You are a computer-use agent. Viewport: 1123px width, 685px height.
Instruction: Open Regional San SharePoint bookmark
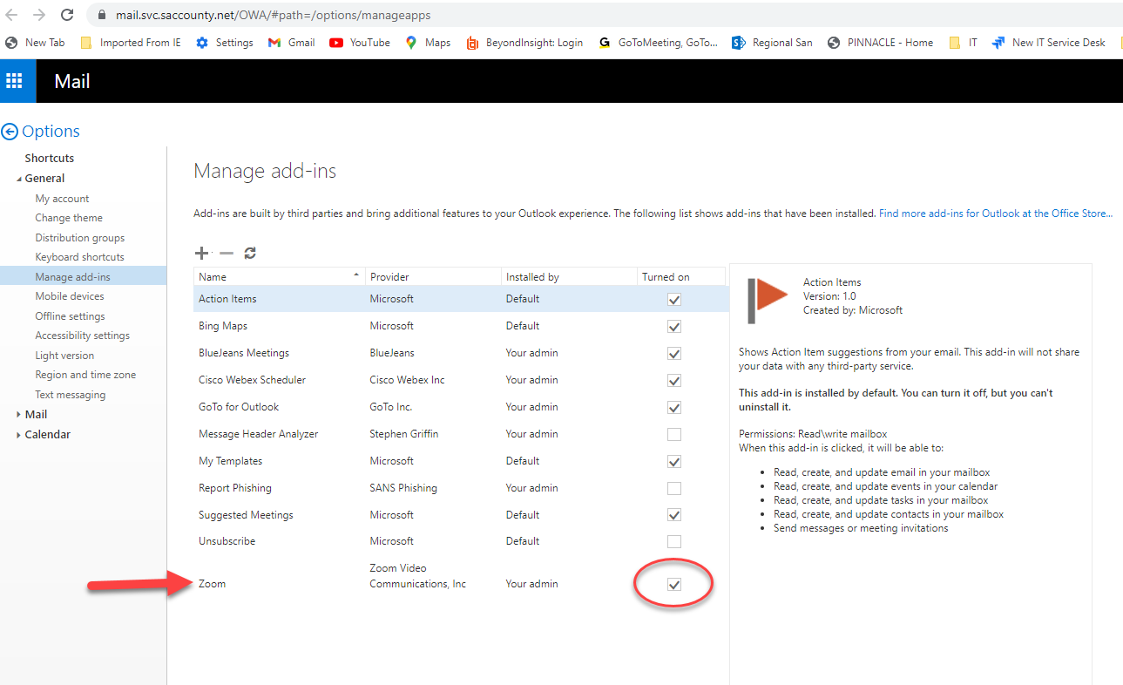pos(772,42)
